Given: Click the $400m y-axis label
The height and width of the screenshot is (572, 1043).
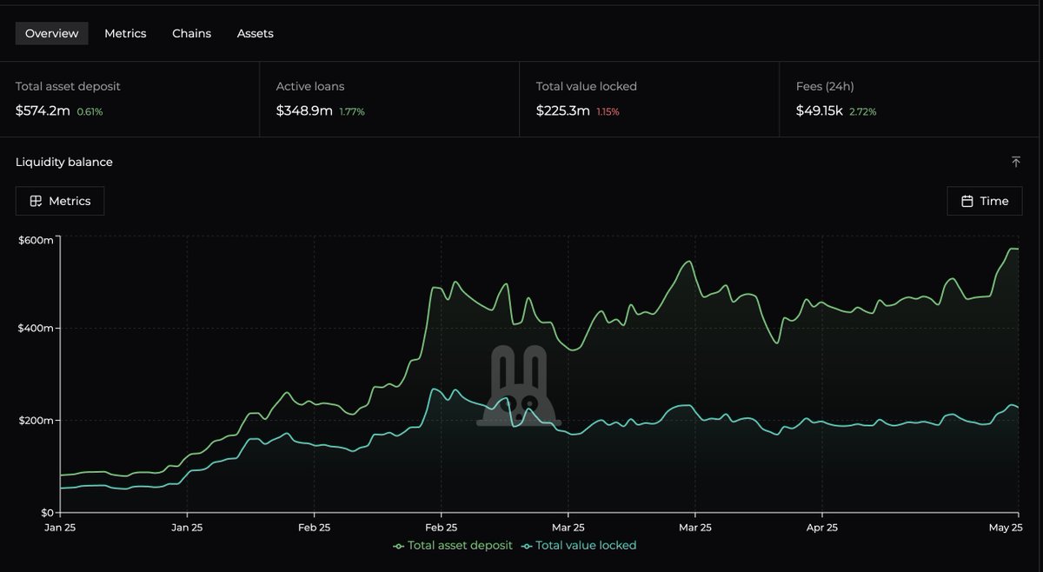Looking at the screenshot, I should click(x=36, y=328).
